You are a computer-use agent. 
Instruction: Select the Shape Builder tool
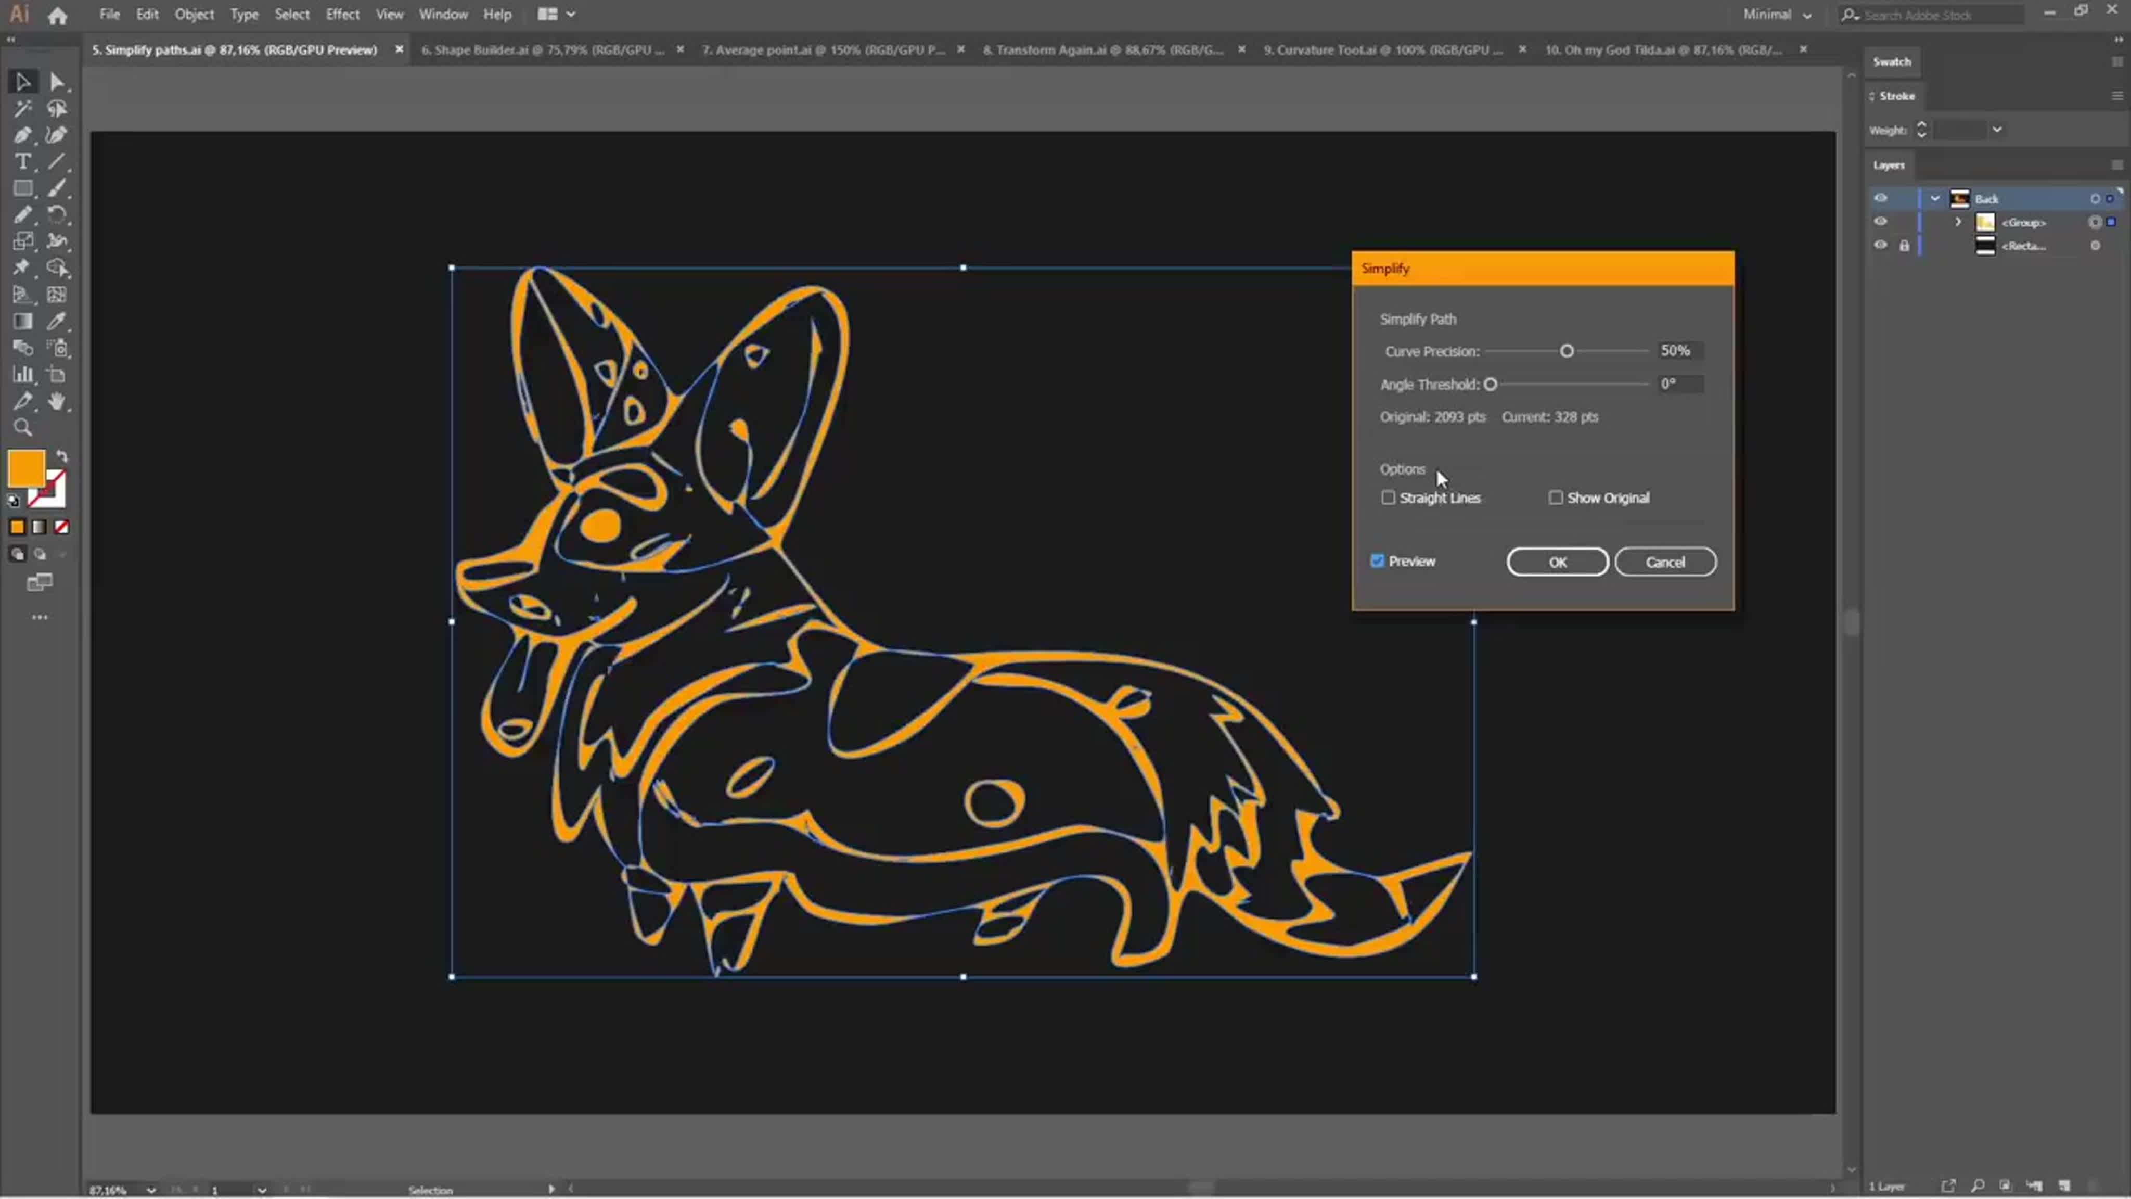tap(56, 268)
